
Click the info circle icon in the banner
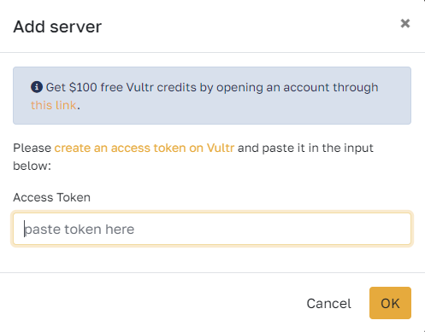[37, 87]
